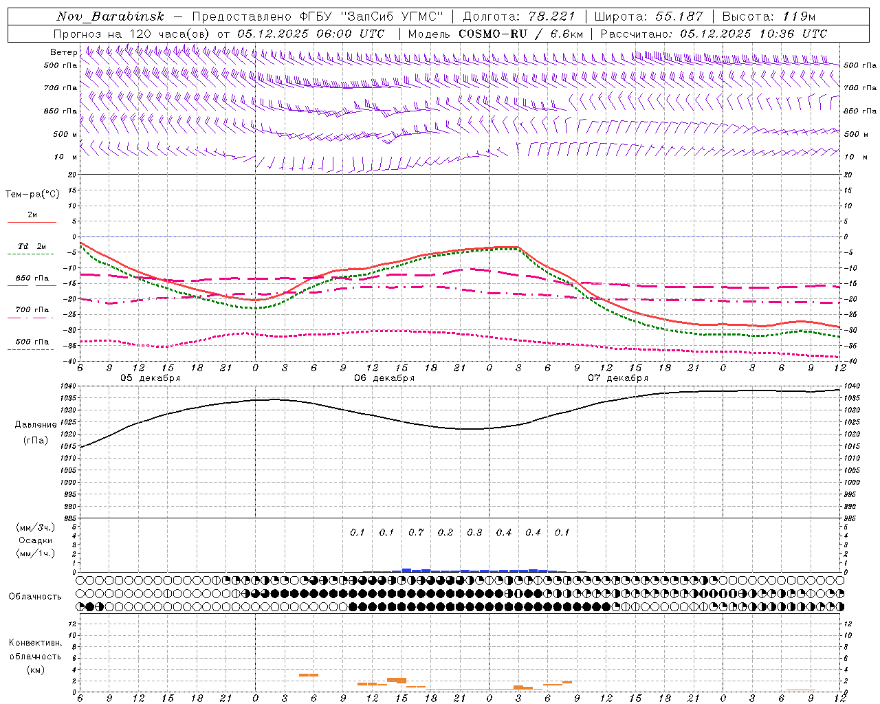Click the 10 м wind level label on left

tap(66, 157)
